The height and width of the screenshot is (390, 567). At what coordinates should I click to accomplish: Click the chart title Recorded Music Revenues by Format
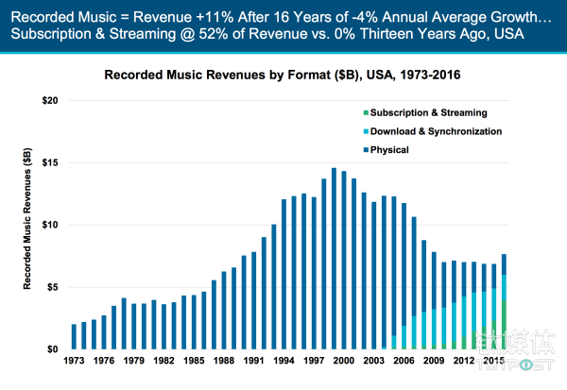290,72
